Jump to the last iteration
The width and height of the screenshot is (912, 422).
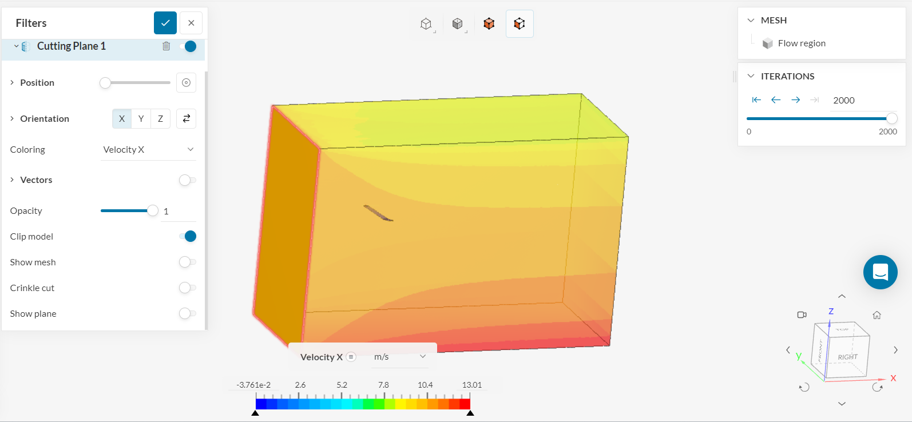pyautogui.click(x=815, y=100)
